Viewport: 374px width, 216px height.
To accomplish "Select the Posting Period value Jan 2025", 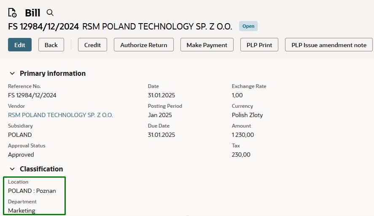I will [x=160, y=115].
